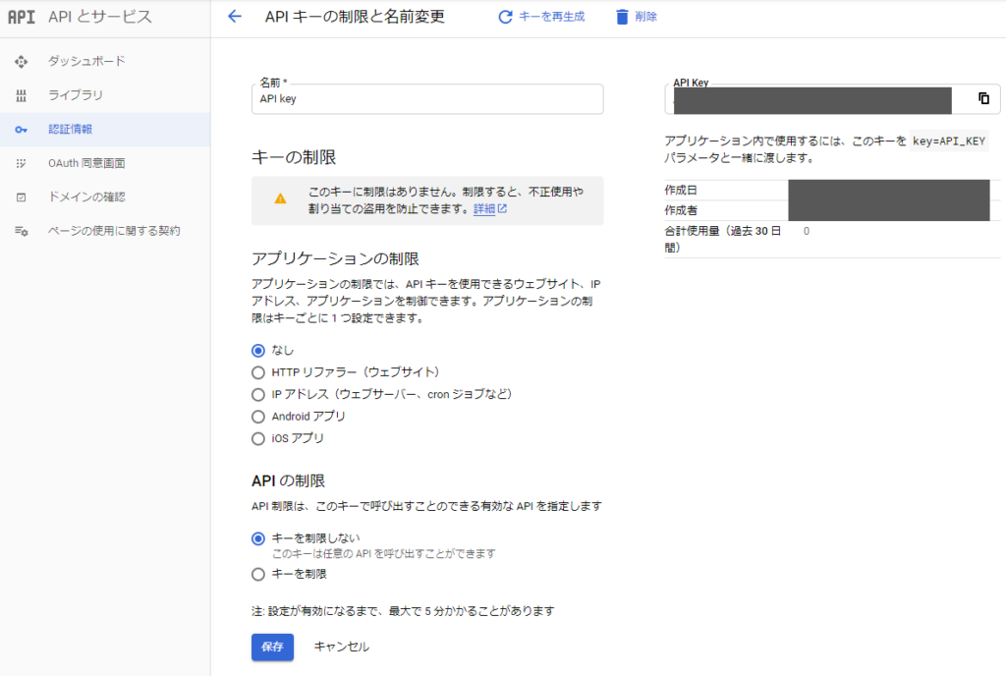The width and height of the screenshot is (1006, 676).
Task: Select the なし radio button
Action: [x=258, y=350]
